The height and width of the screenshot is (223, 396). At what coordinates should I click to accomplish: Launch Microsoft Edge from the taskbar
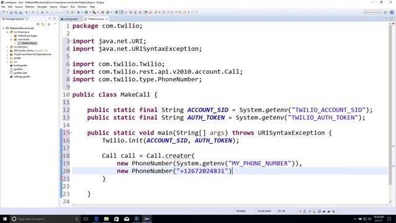pyautogui.click(x=97, y=219)
